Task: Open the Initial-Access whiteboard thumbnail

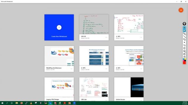Action: (x=129, y=87)
